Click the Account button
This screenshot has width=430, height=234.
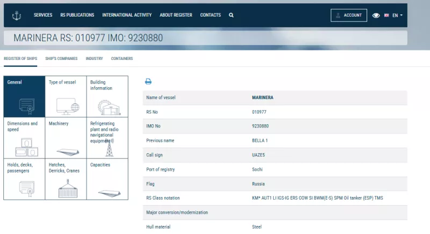(x=349, y=16)
